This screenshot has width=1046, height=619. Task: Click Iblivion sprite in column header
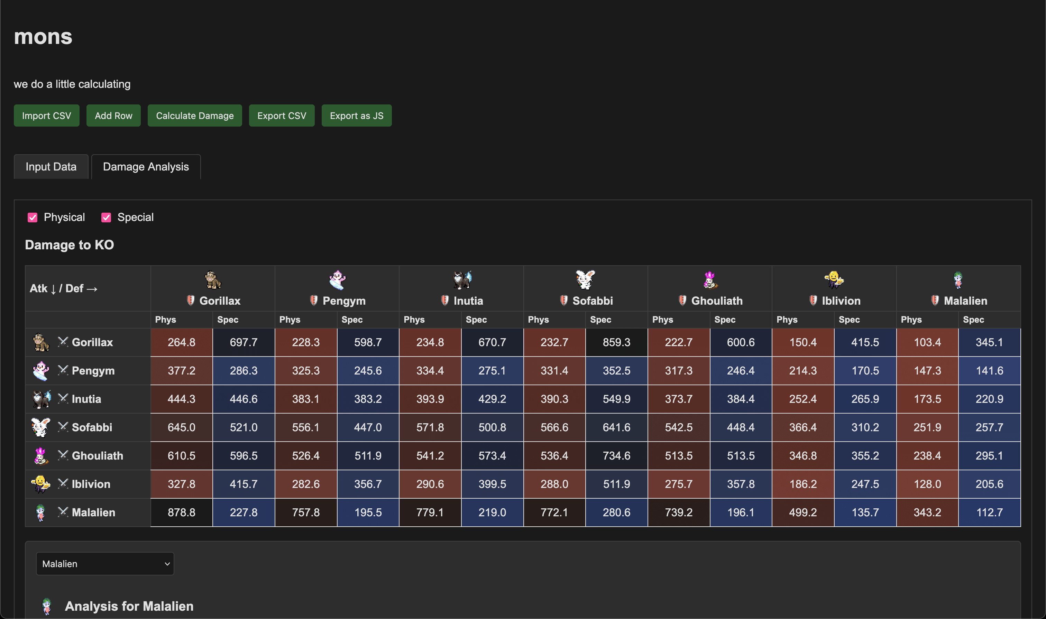point(834,280)
